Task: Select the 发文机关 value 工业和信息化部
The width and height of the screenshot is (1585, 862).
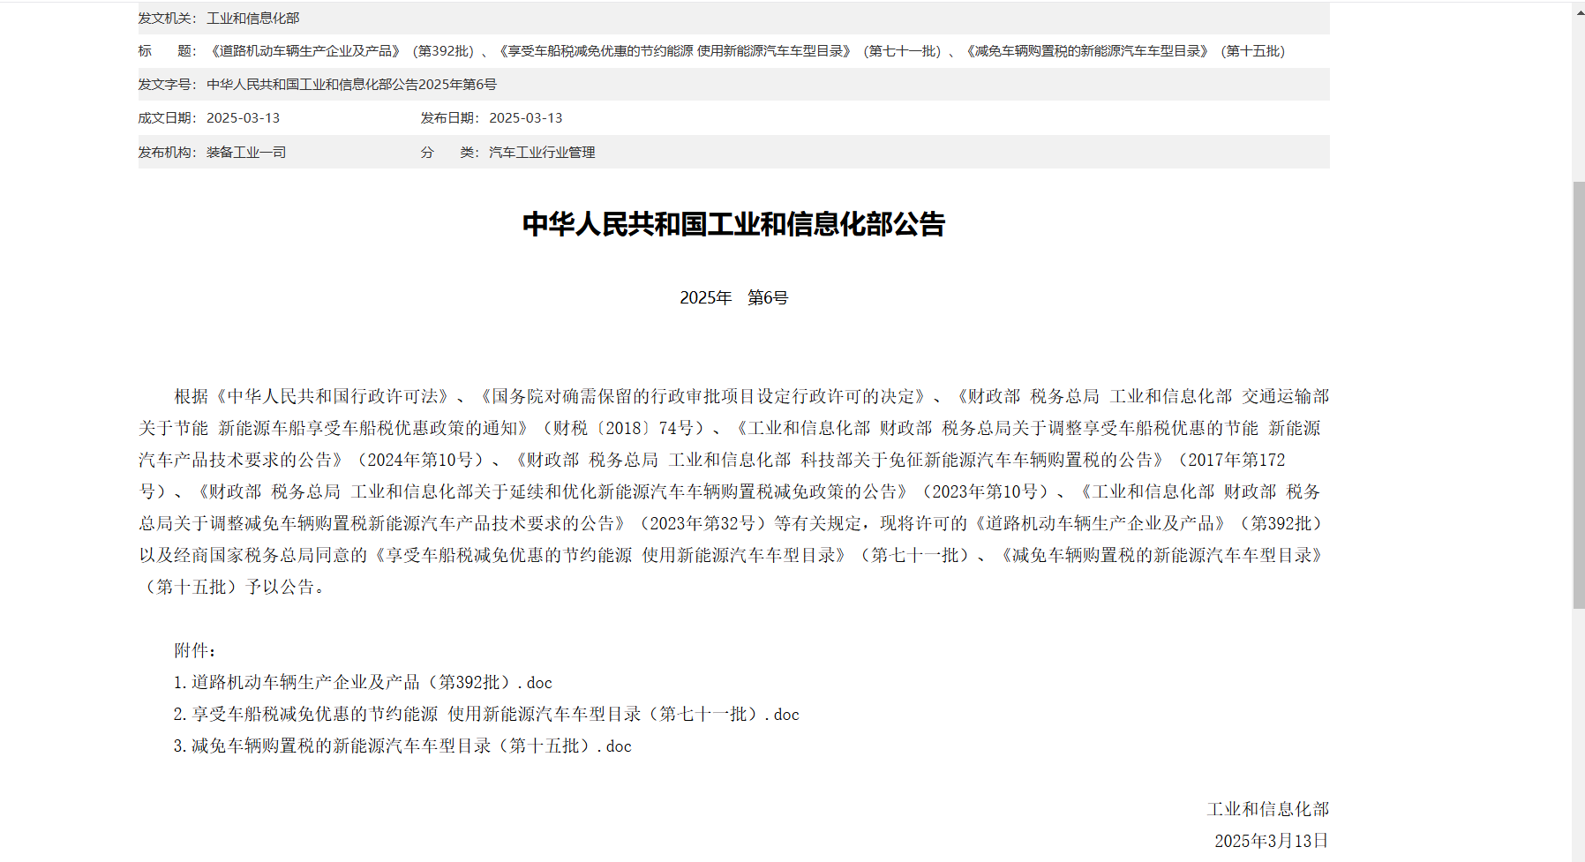Action: click(x=253, y=19)
